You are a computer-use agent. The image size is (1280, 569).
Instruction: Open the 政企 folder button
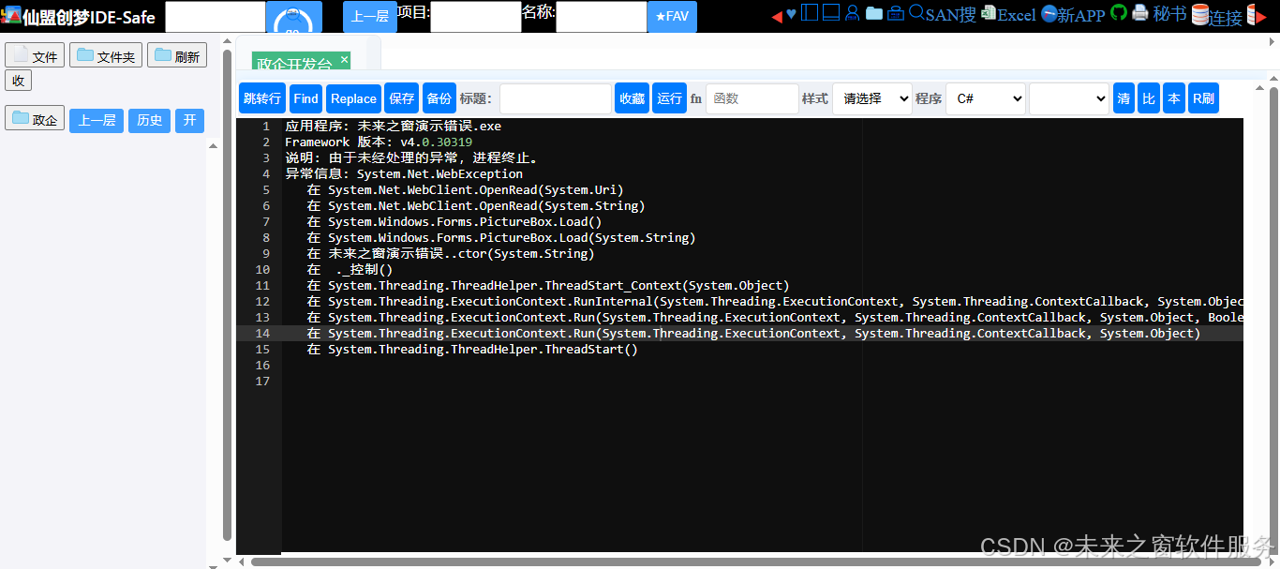click(x=35, y=118)
